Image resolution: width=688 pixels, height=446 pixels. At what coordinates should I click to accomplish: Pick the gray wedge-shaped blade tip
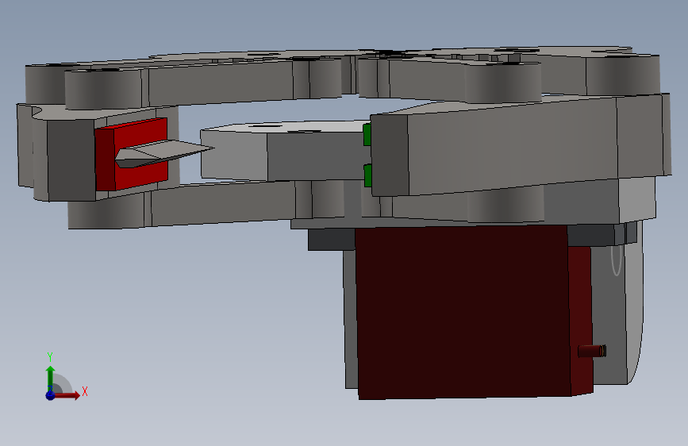164,153
